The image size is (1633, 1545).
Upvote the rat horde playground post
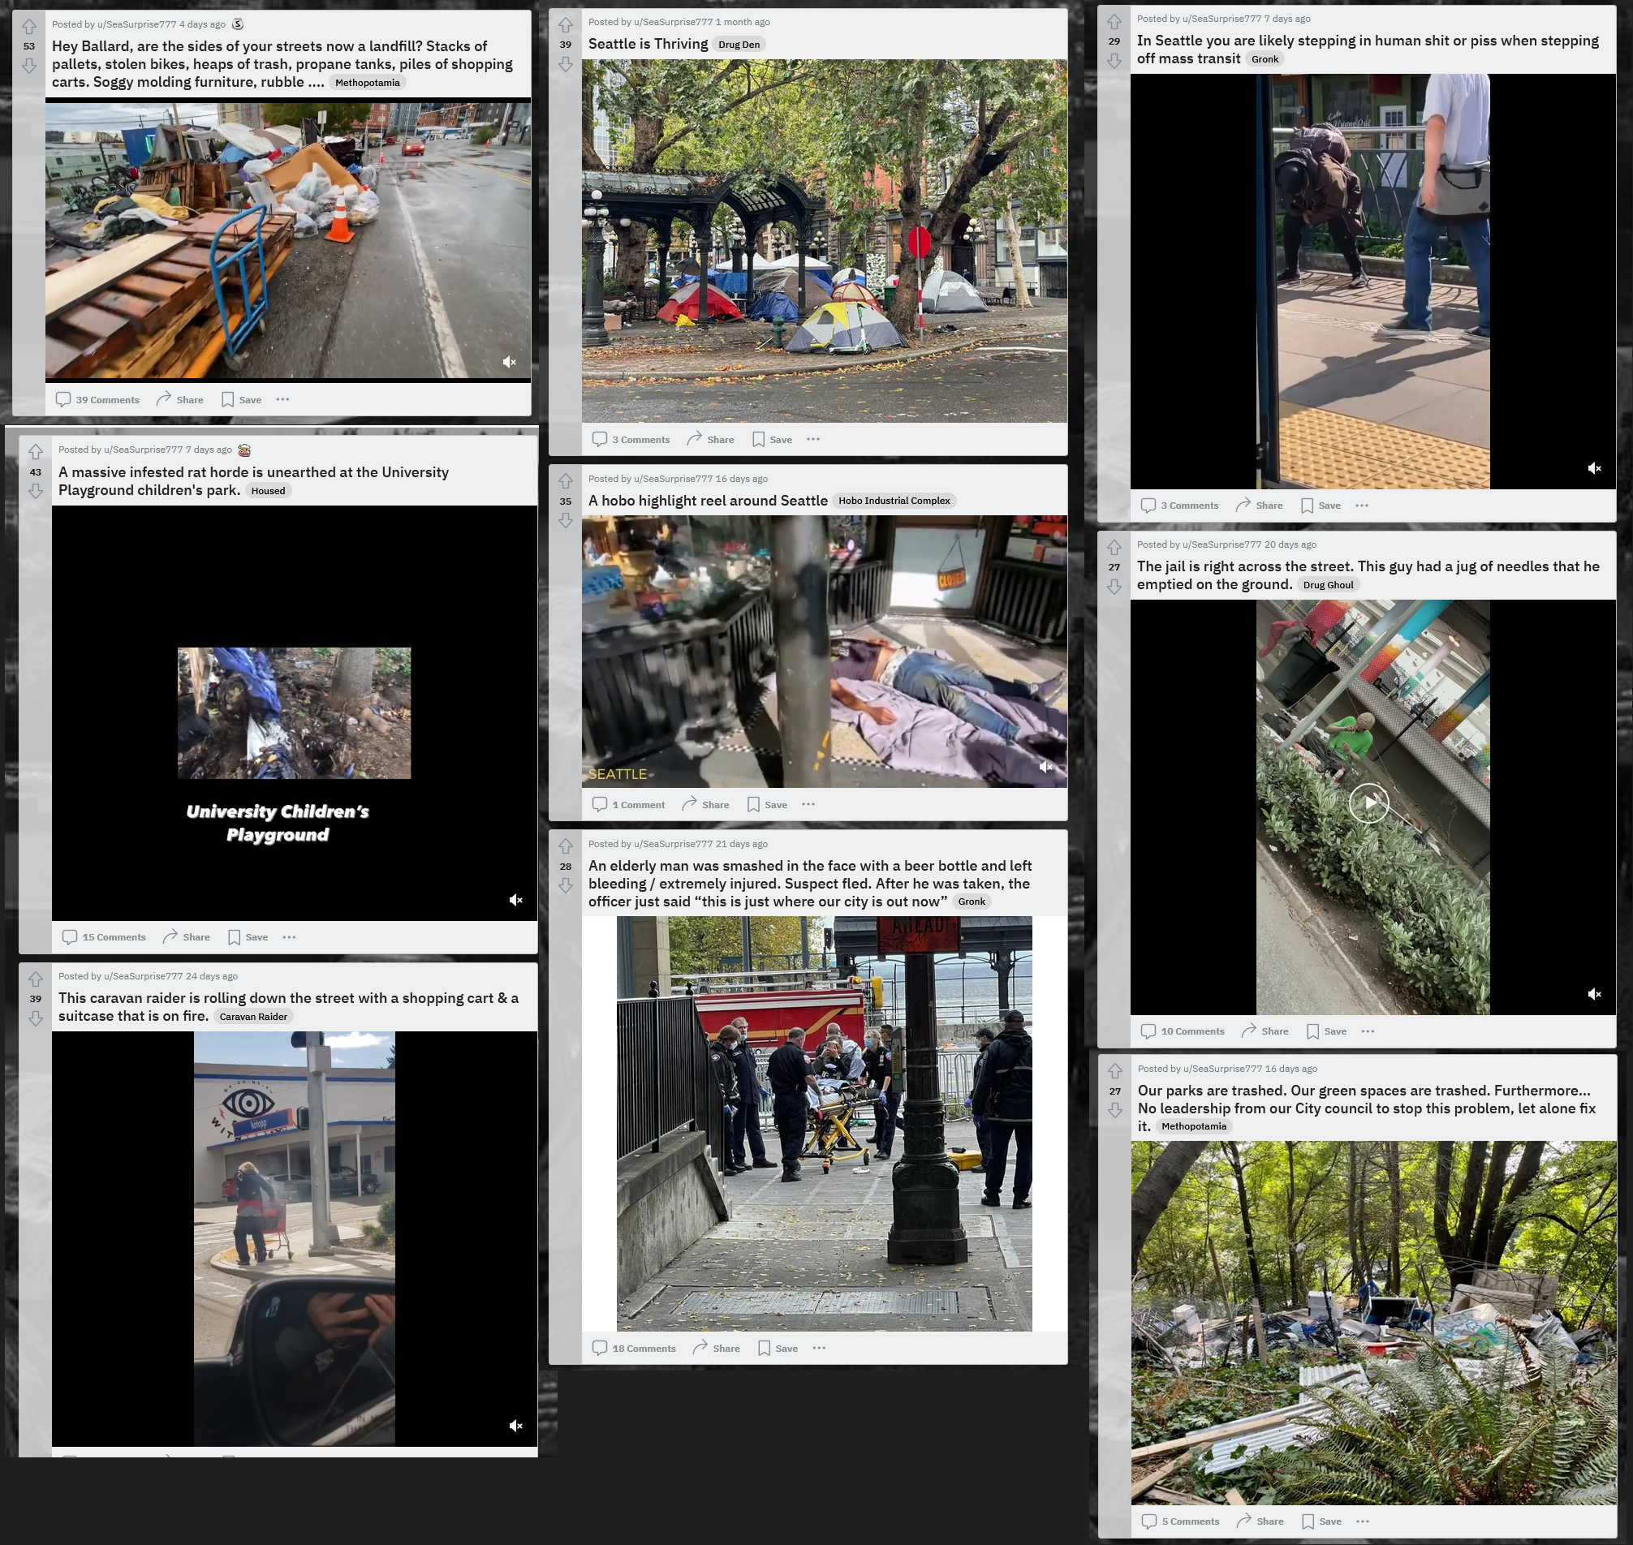coord(36,451)
